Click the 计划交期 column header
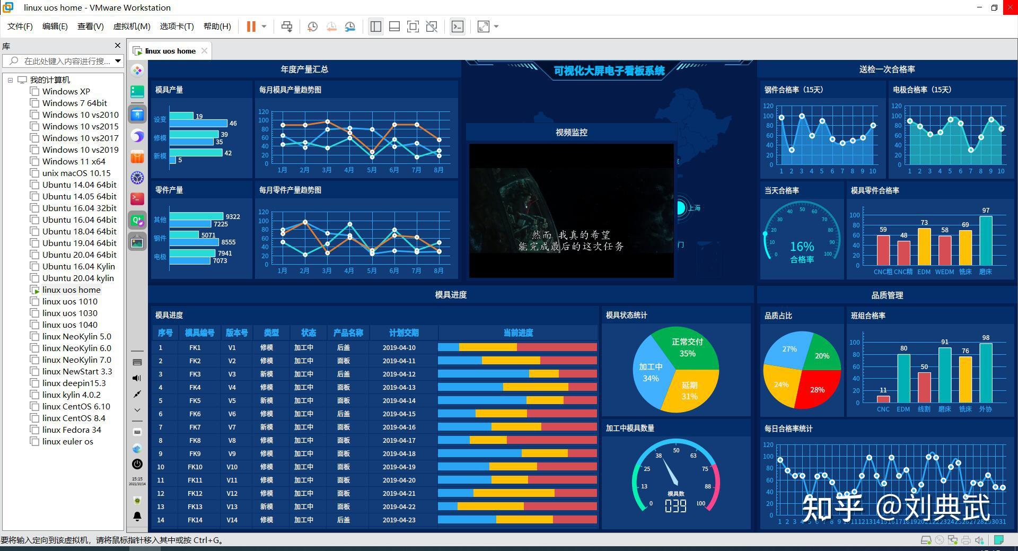 pyautogui.click(x=404, y=333)
